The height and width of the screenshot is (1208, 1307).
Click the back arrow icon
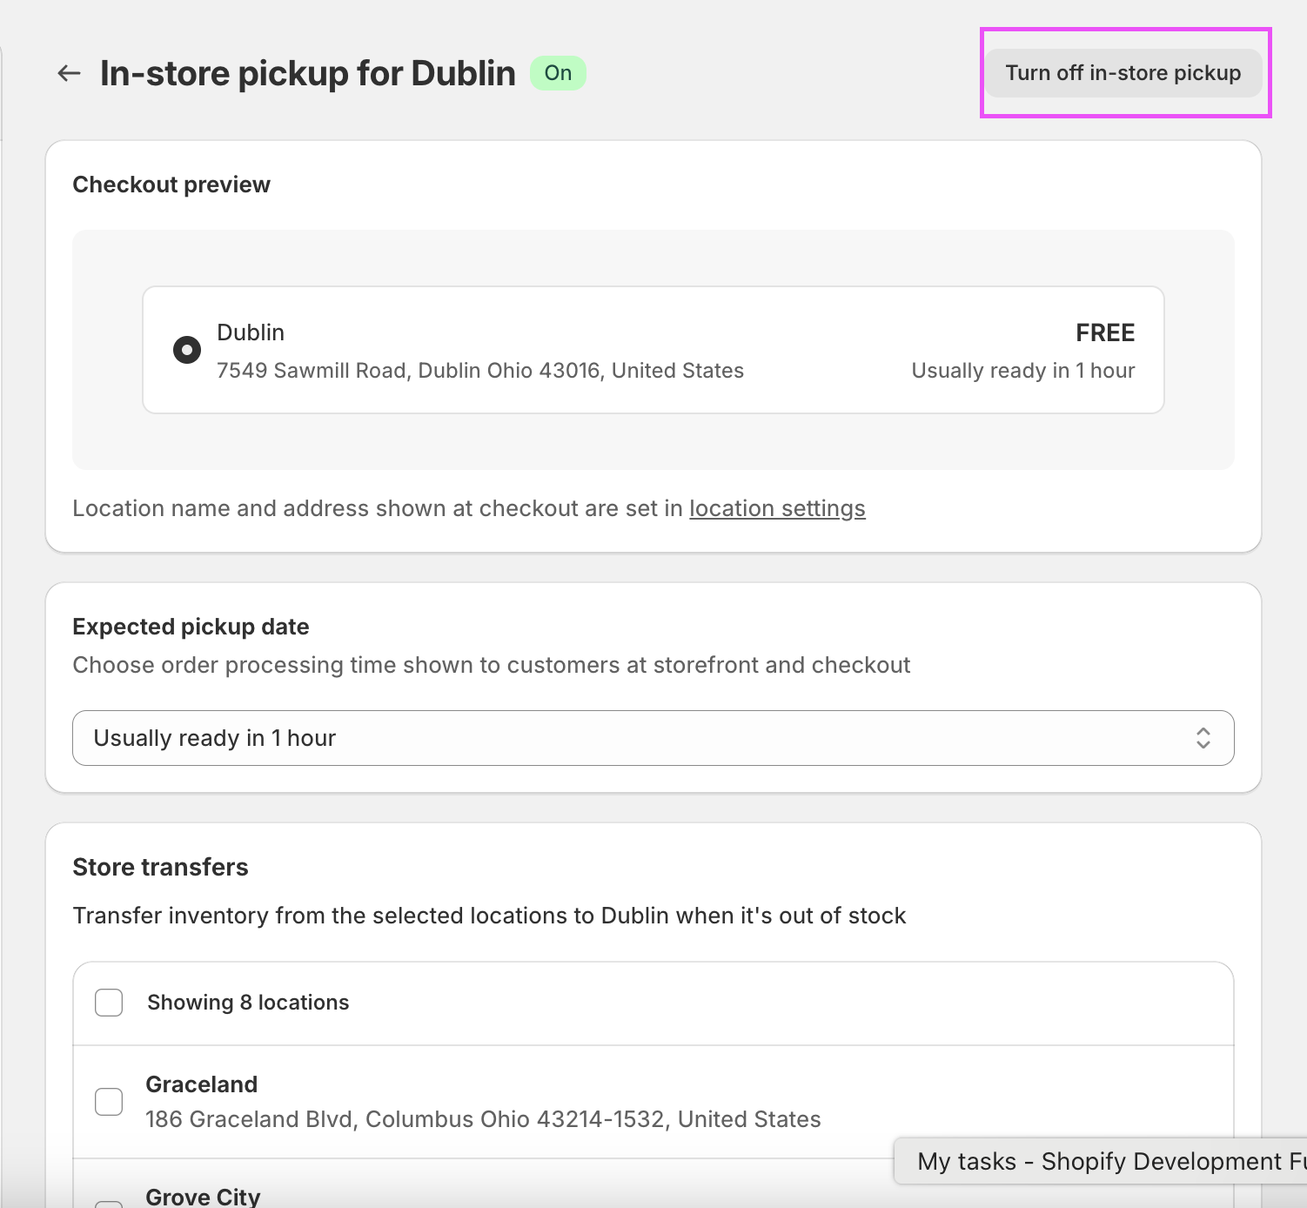(69, 73)
